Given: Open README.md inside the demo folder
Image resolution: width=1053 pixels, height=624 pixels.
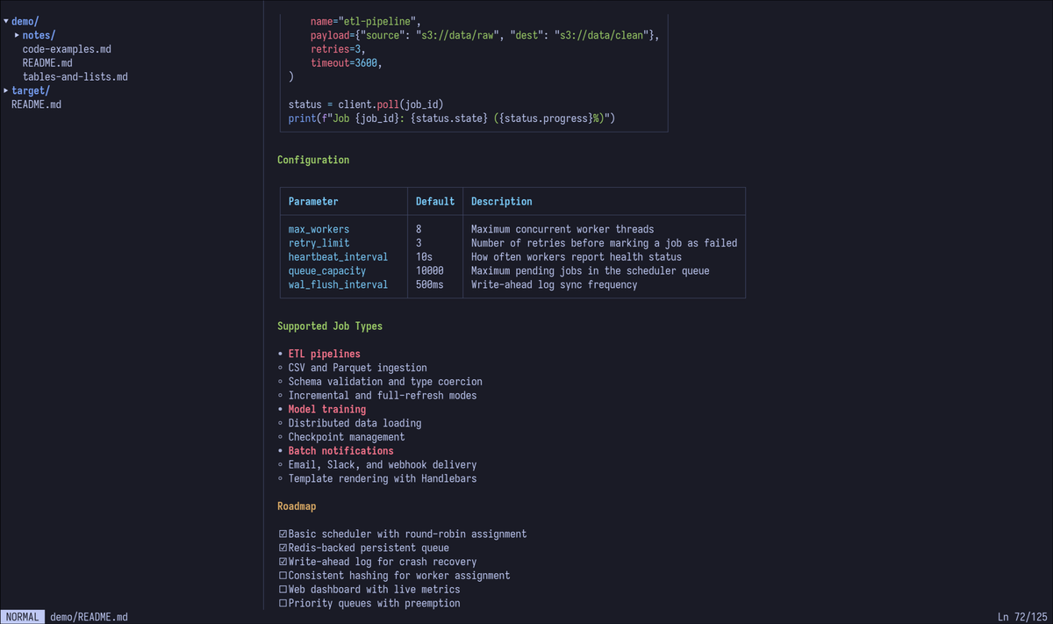Looking at the screenshot, I should tap(47, 62).
